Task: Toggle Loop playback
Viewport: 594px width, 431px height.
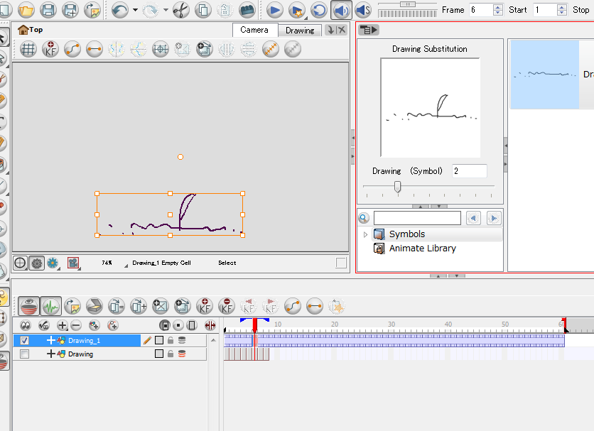Action: (x=319, y=10)
